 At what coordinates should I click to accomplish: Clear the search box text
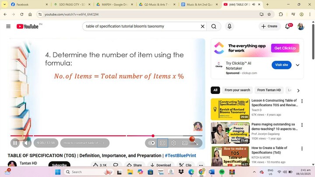[x=203, y=26]
